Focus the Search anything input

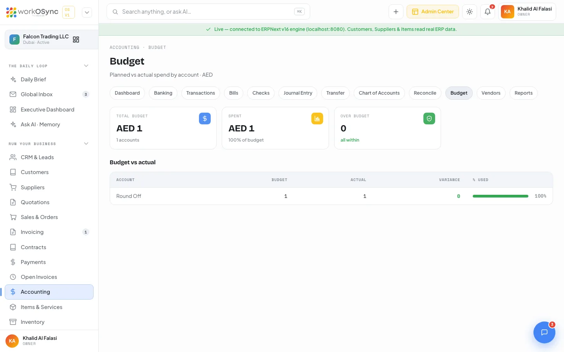[x=208, y=12]
